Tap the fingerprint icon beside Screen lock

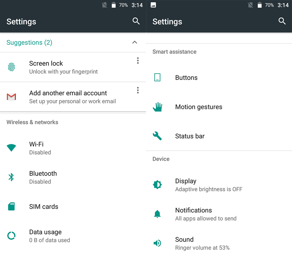pos(11,67)
